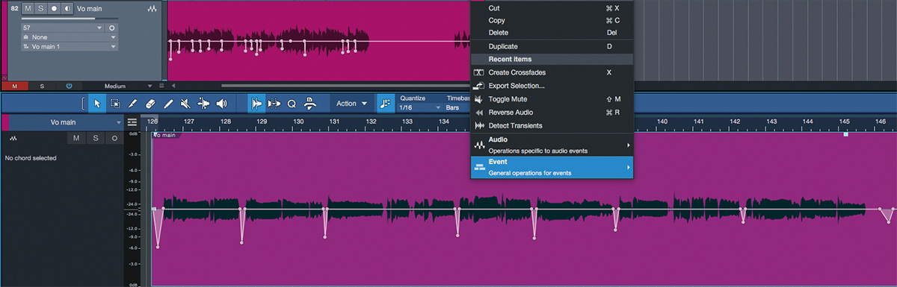The height and width of the screenshot is (287, 897).
Task: Select the Listen speaker tool
Action: click(x=221, y=104)
